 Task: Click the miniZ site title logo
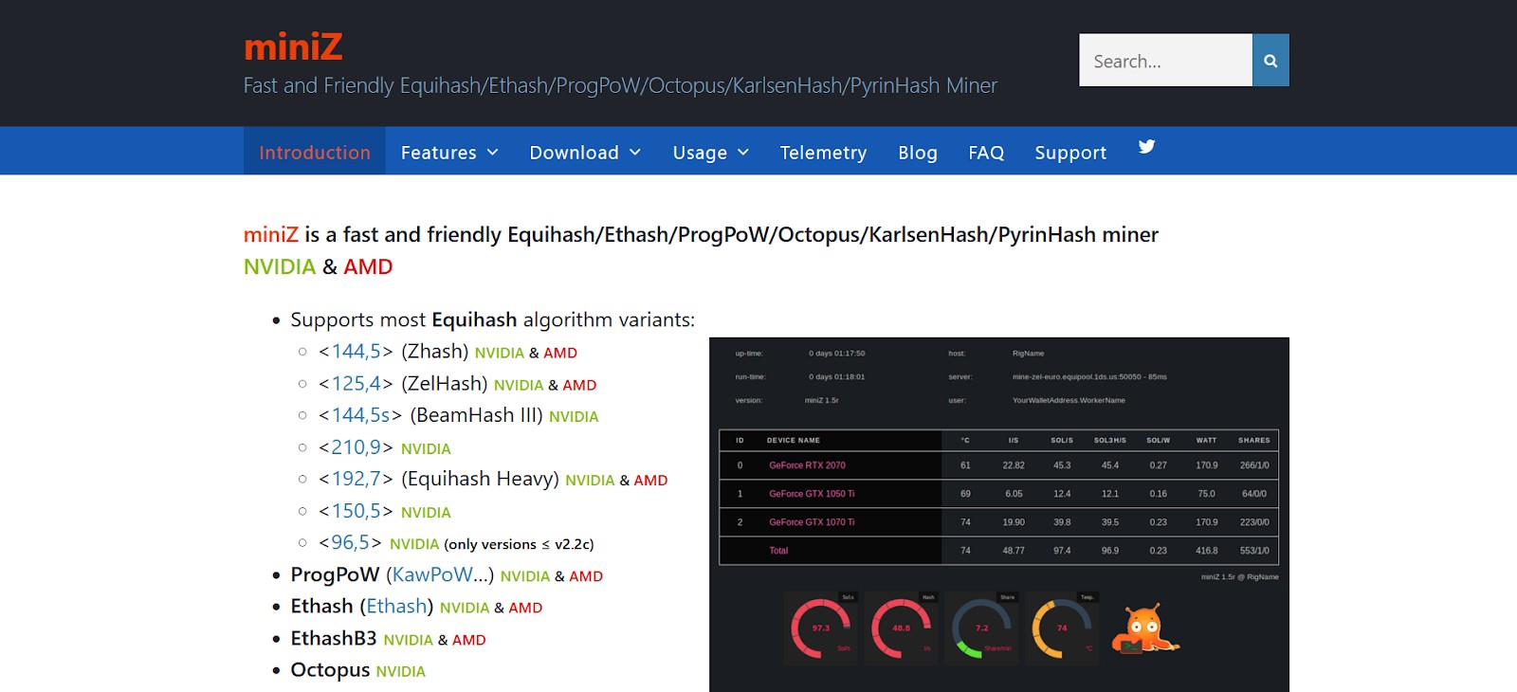293,46
